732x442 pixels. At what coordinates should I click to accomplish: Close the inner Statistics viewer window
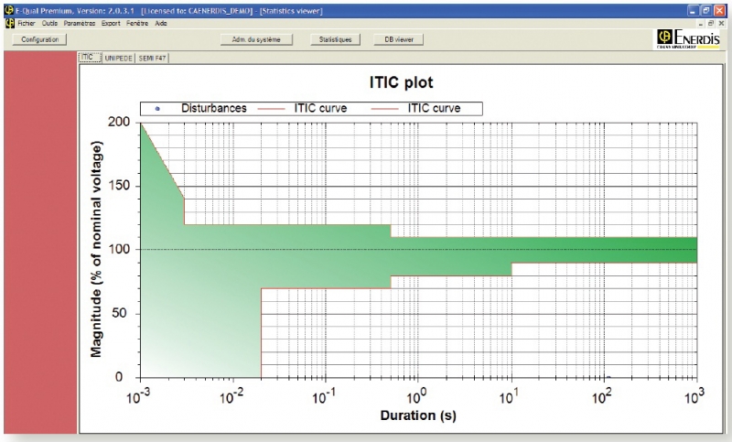722,22
